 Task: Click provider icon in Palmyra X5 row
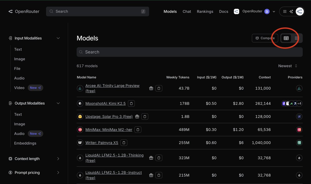click(299, 143)
